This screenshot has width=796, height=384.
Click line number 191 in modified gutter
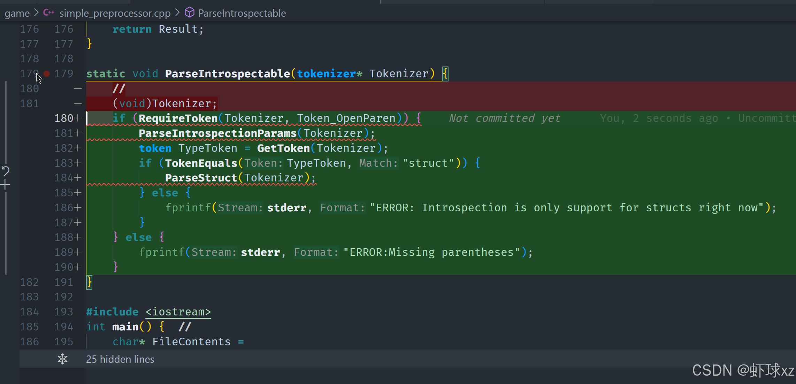coord(64,282)
